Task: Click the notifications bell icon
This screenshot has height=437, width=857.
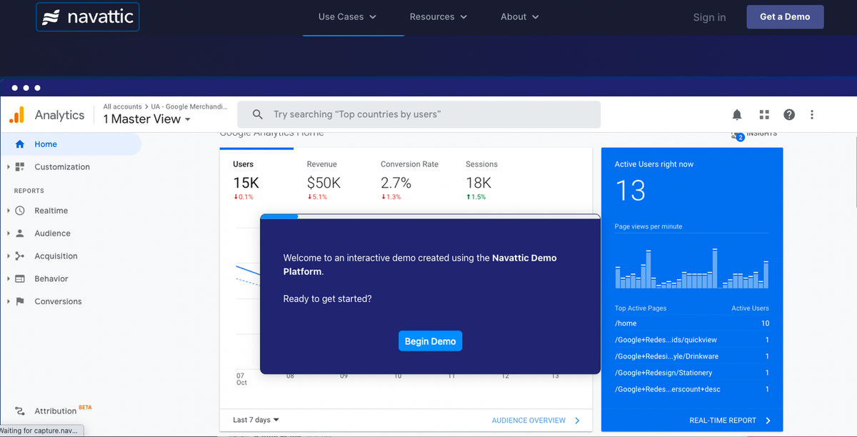Action: pos(737,115)
